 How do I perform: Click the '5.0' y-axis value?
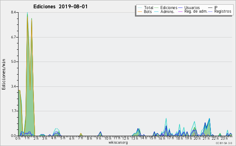pyautogui.click(x=13, y=62)
